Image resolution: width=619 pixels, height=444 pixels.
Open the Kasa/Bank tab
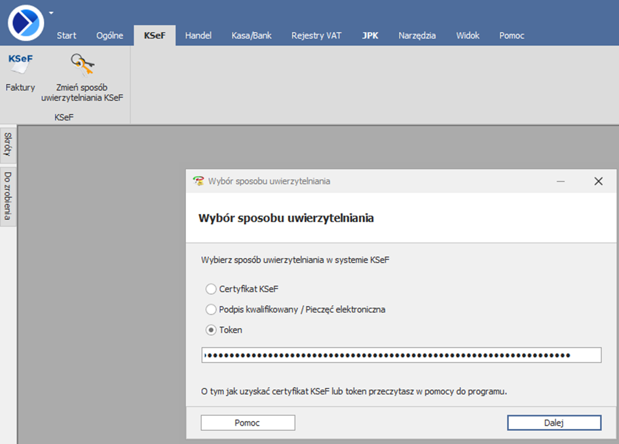[252, 35]
